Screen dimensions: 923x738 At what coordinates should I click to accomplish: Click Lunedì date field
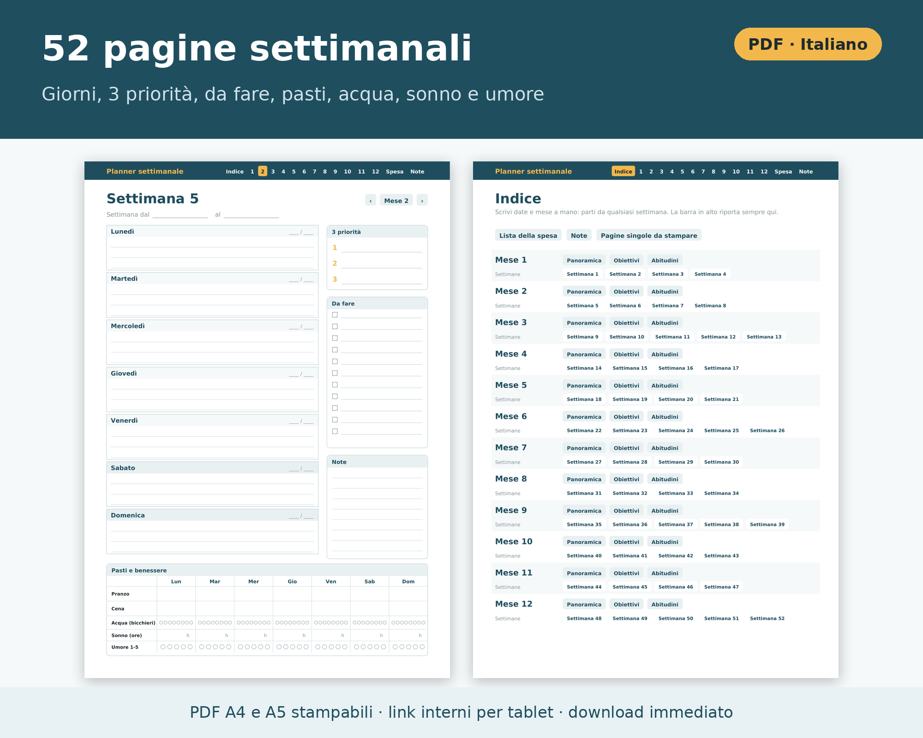click(x=301, y=232)
